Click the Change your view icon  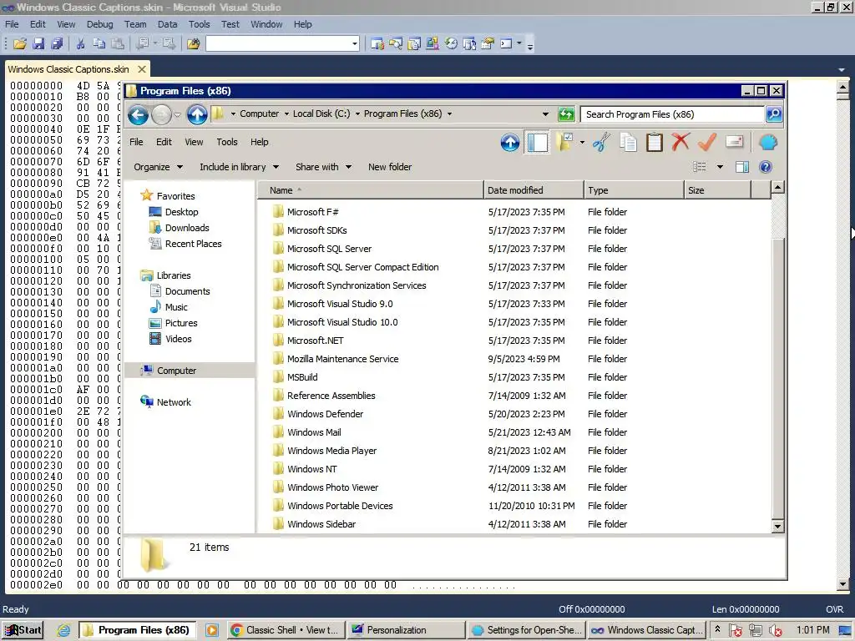pyautogui.click(x=699, y=167)
